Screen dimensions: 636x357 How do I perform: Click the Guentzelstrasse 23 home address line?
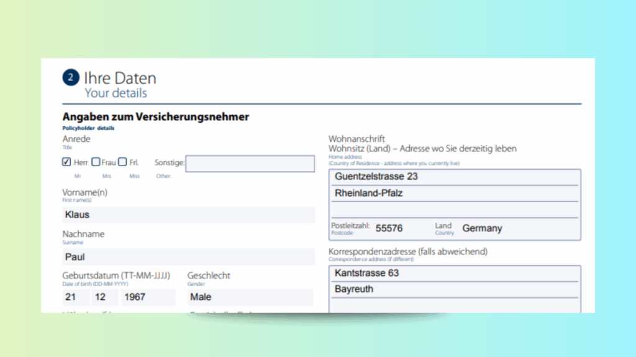point(455,177)
